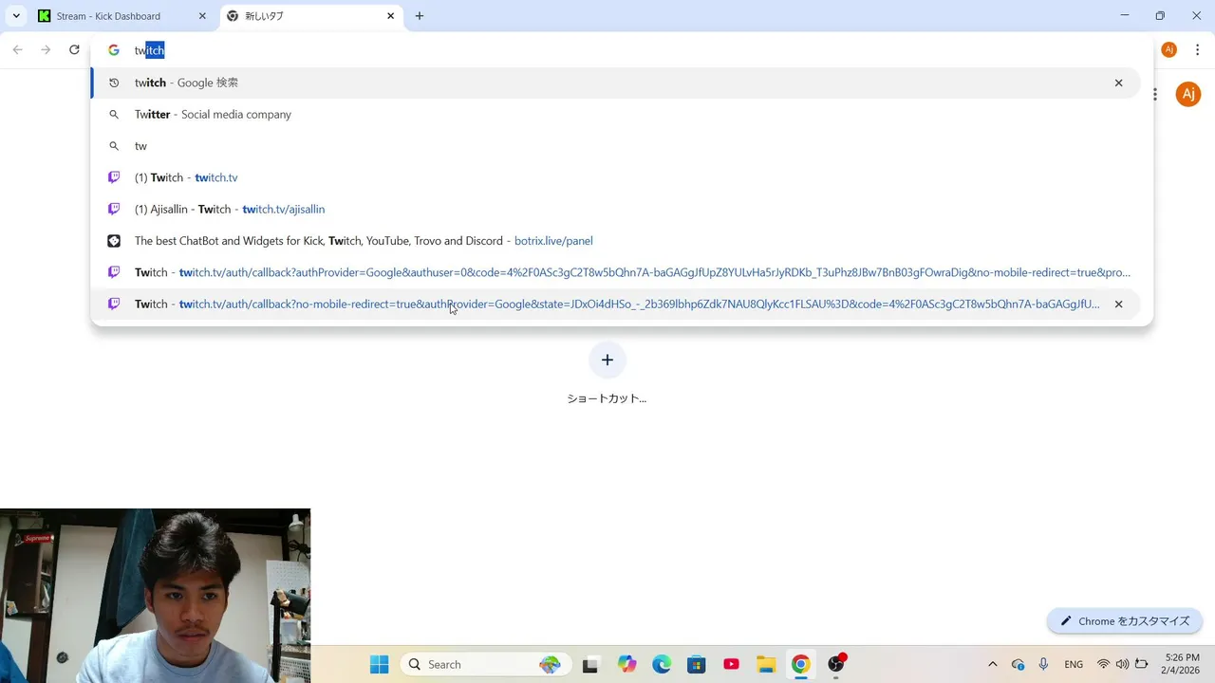The width and height of the screenshot is (1215, 683).
Task: Click the Botrix icon in suggestions
Action: [x=114, y=241]
